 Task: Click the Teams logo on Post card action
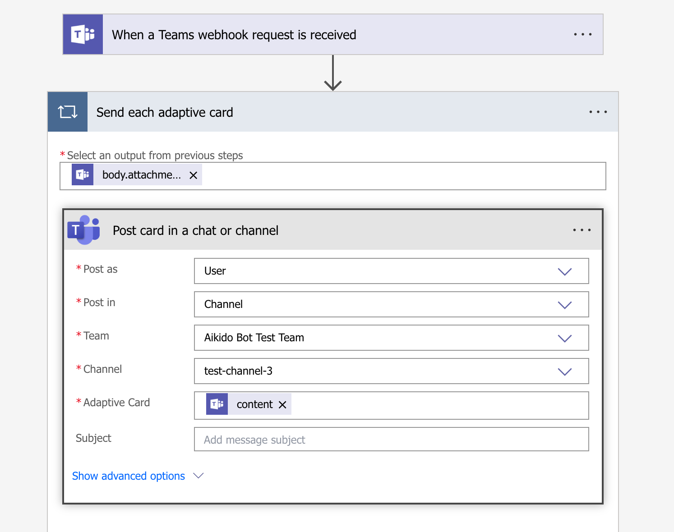(x=84, y=230)
